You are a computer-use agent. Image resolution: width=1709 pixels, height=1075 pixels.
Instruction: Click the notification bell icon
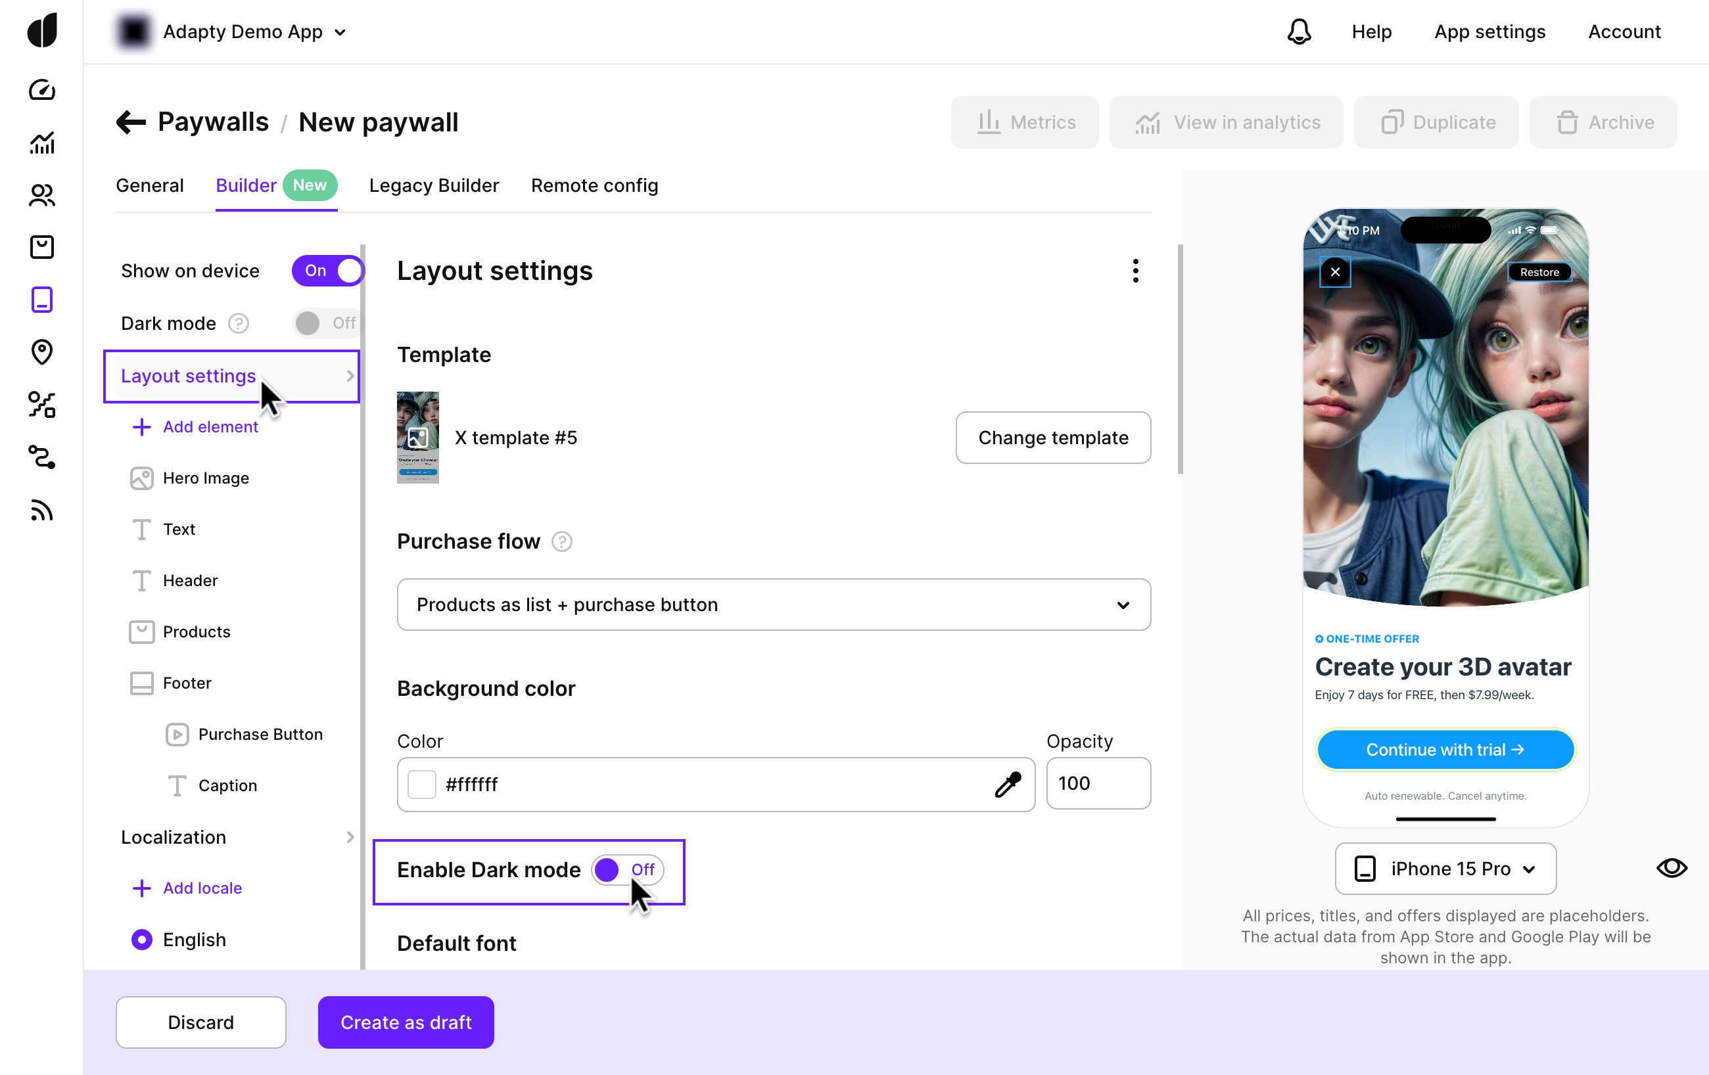(1298, 32)
